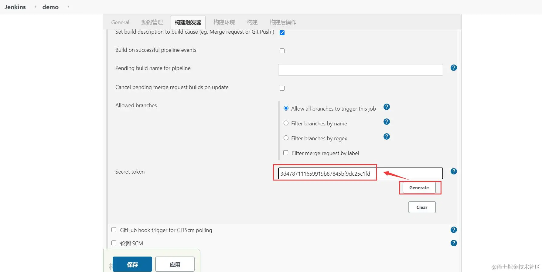Click 保存 save button
This screenshot has height=272, width=542.
[x=132, y=264]
